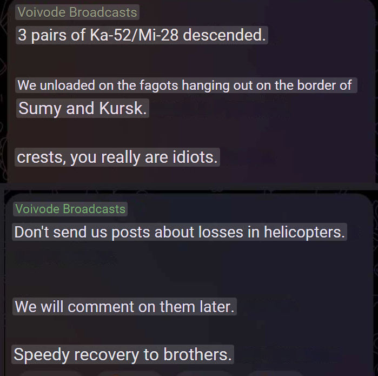Click "Don't send us posts about losses" line

pos(180,232)
